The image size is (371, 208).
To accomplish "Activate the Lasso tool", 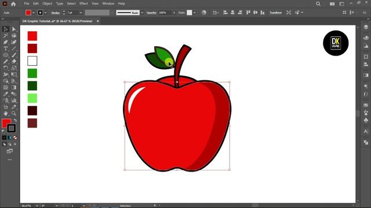I will (14, 36).
